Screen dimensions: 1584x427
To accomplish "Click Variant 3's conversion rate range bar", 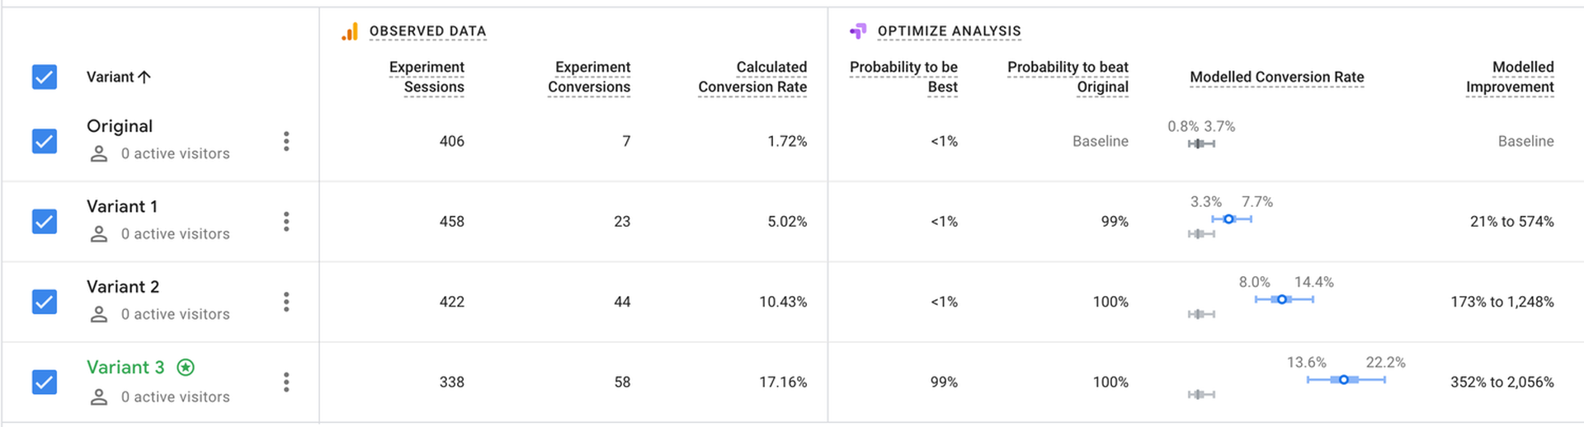I will pos(1346,380).
